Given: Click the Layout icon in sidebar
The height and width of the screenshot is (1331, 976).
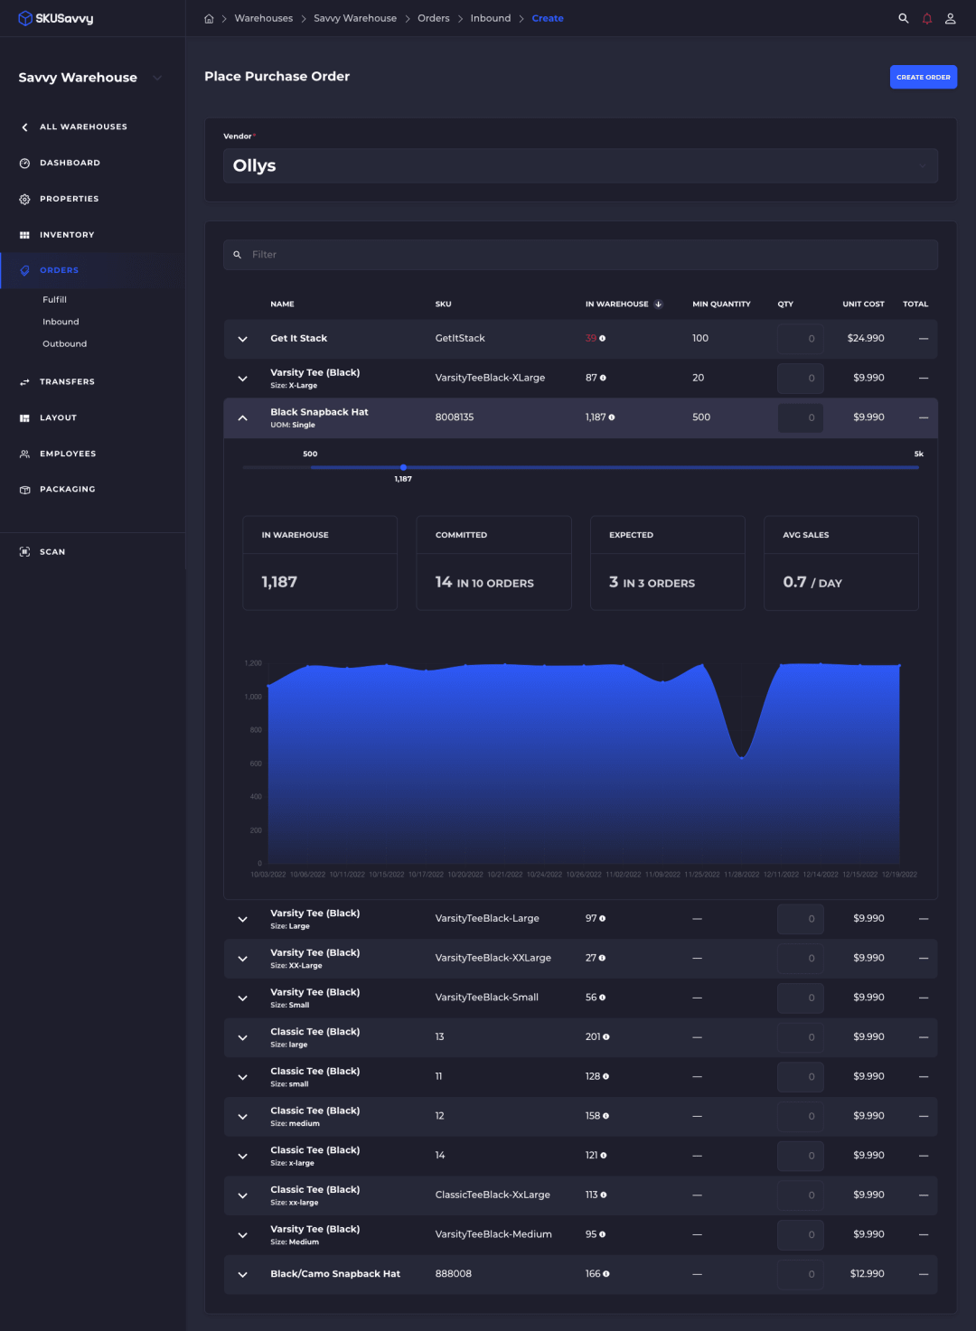Looking at the screenshot, I should 24,418.
